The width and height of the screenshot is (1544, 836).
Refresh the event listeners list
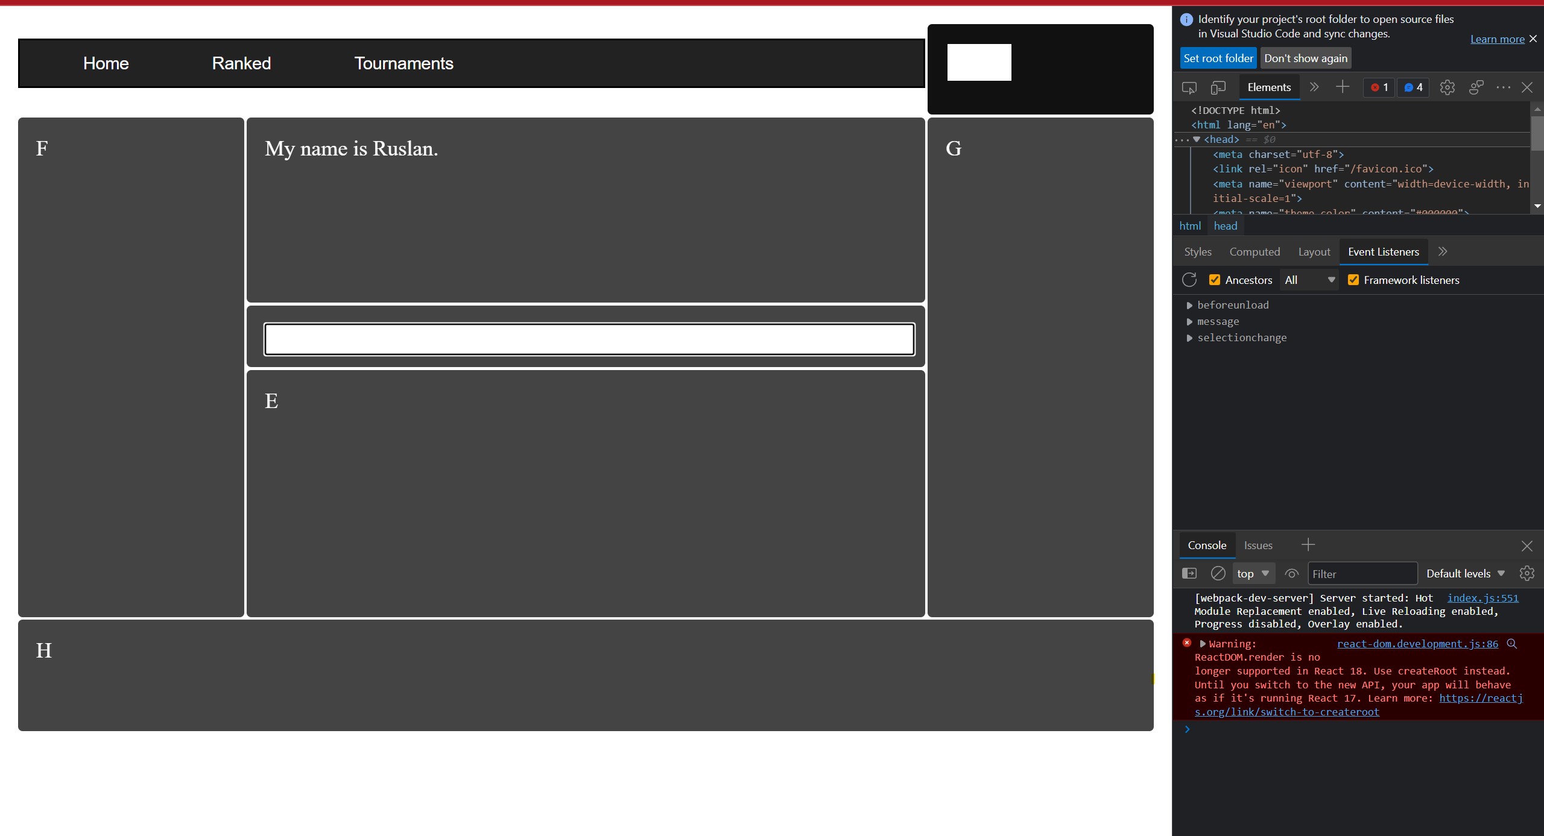tap(1189, 280)
